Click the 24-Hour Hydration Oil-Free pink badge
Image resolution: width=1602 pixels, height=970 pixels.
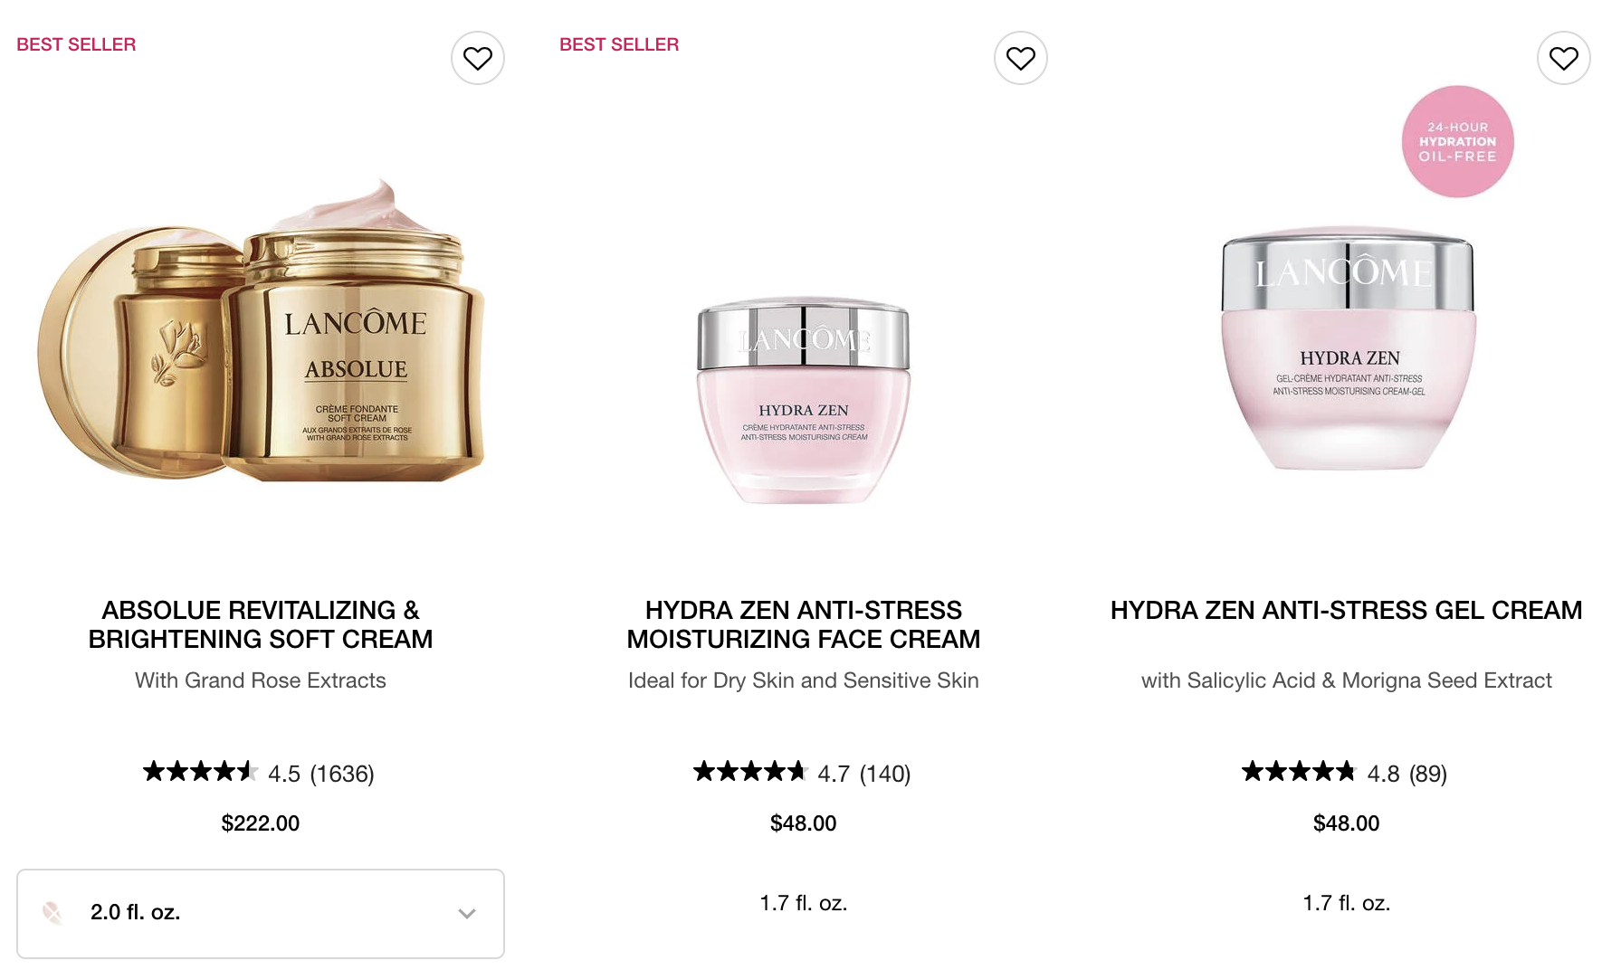tap(1457, 142)
